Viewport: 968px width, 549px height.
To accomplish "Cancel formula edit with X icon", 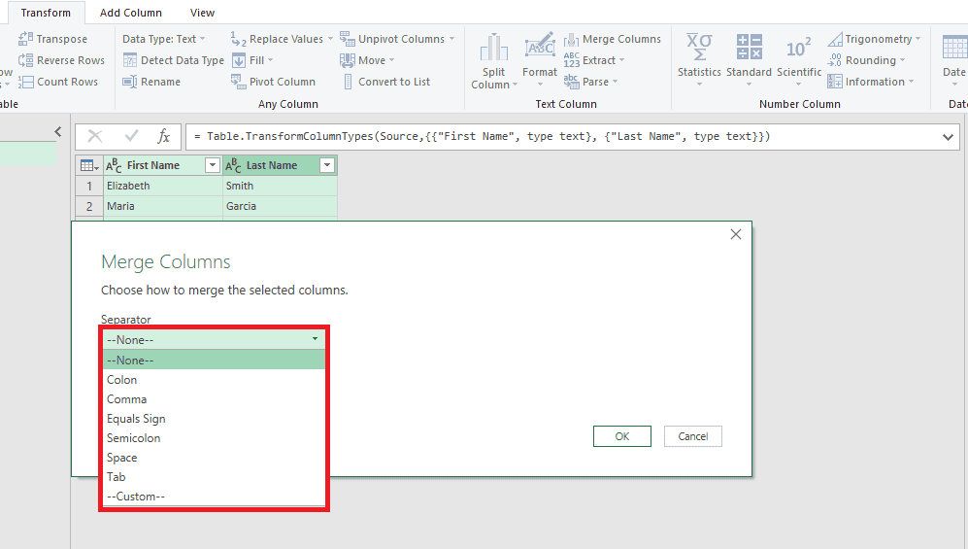I will (95, 136).
